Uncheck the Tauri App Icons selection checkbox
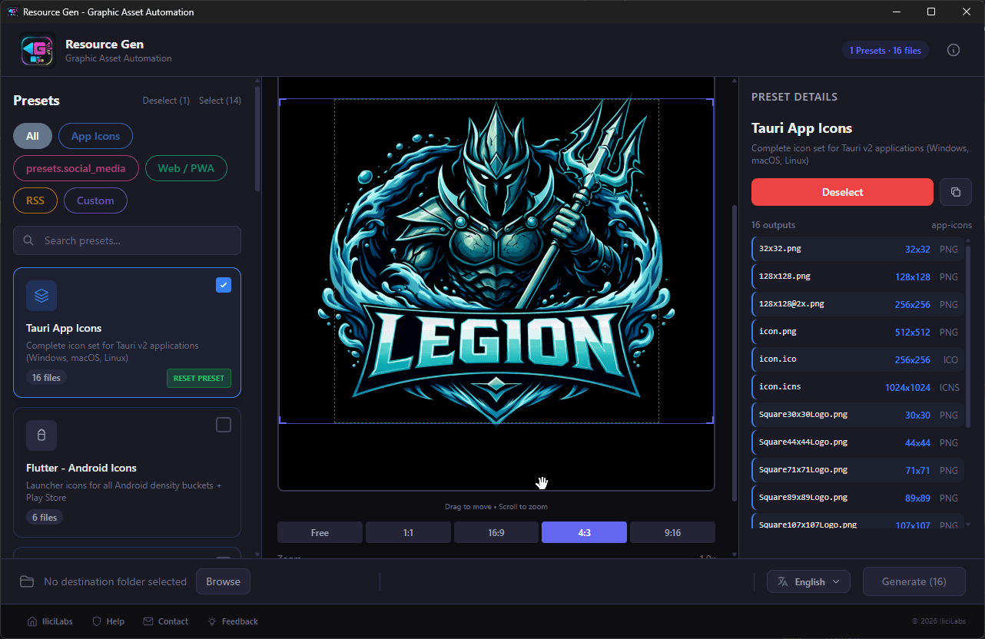Image resolution: width=985 pixels, height=639 pixels. 223,284
